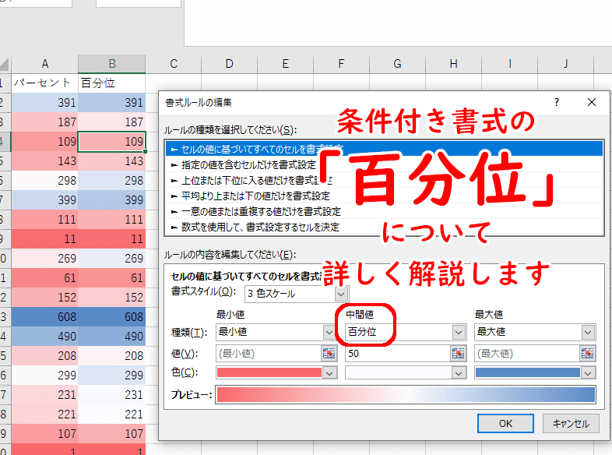The image size is (612, 455).
Task: Select column A header
Action: (x=45, y=64)
